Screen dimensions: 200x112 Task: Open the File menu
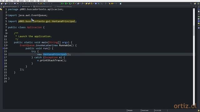click(x=2, y=1)
